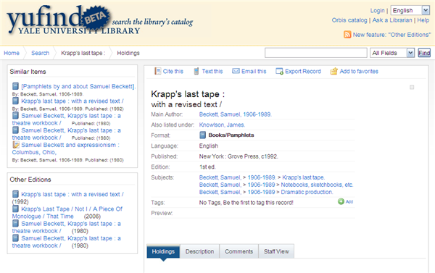Open the Krapp's last tape subject link
This screenshot has height=273, width=435.
303,177
